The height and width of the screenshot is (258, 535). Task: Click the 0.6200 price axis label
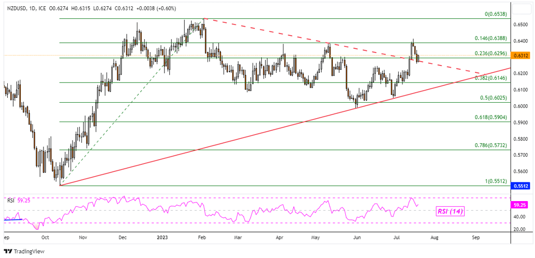tap(520, 73)
